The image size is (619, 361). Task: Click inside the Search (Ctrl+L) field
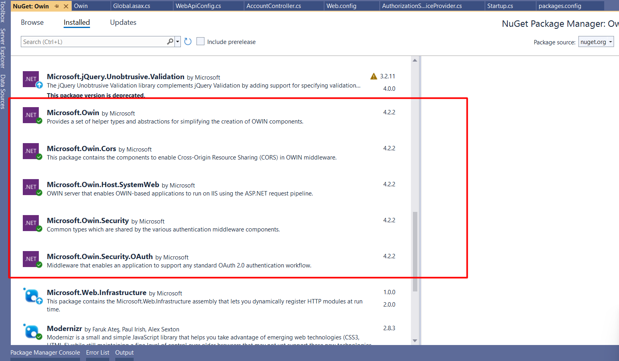[94, 42]
